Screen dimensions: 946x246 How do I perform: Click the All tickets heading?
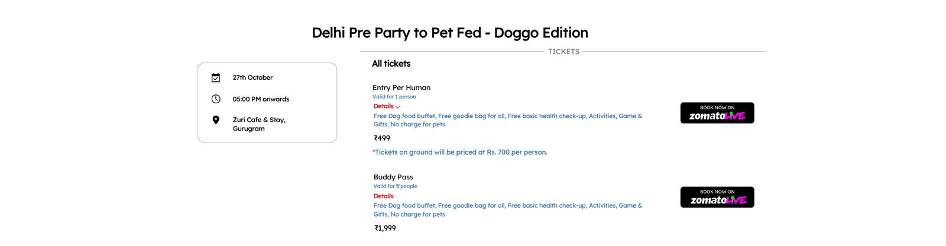coord(391,64)
